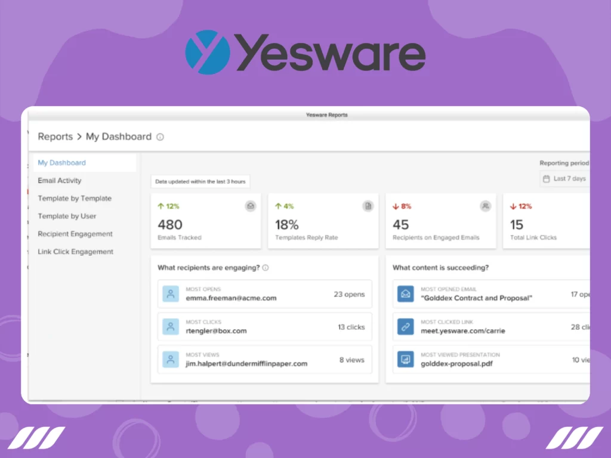
Task: Click the open envelope icon for Most Opened Email
Action: point(405,294)
